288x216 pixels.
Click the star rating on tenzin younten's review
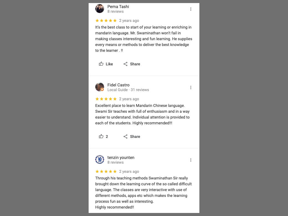[x=106, y=172]
